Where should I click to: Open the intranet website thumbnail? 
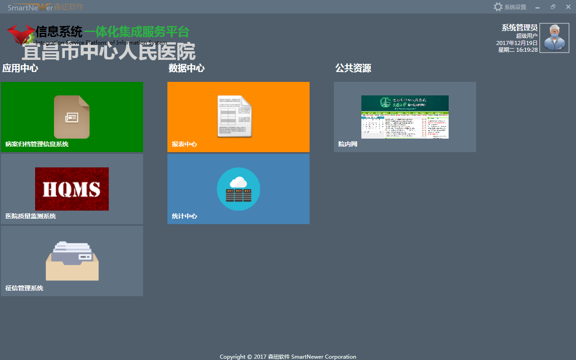[405, 117]
